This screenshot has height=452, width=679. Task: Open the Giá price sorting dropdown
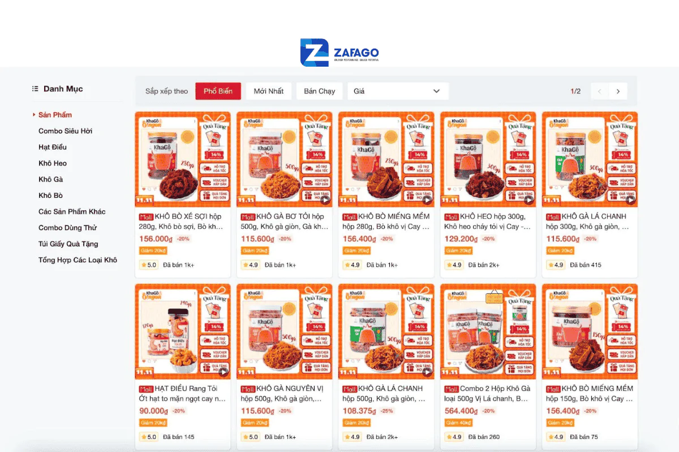(x=398, y=91)
